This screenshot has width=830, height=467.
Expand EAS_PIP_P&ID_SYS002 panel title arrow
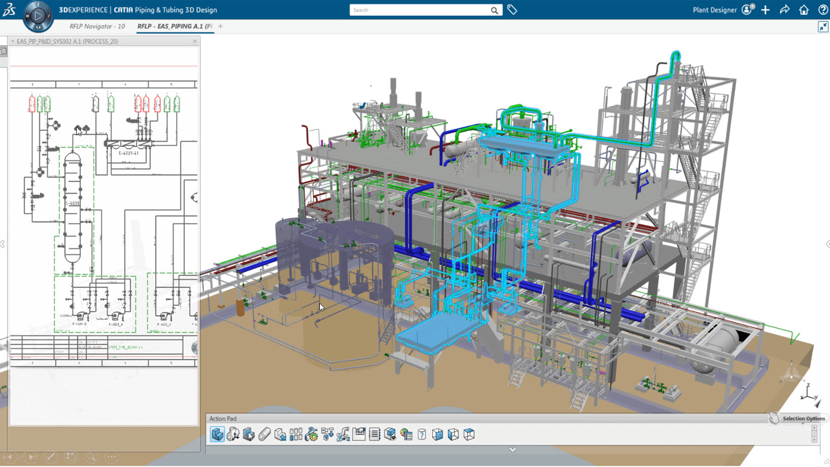[13, 42]
